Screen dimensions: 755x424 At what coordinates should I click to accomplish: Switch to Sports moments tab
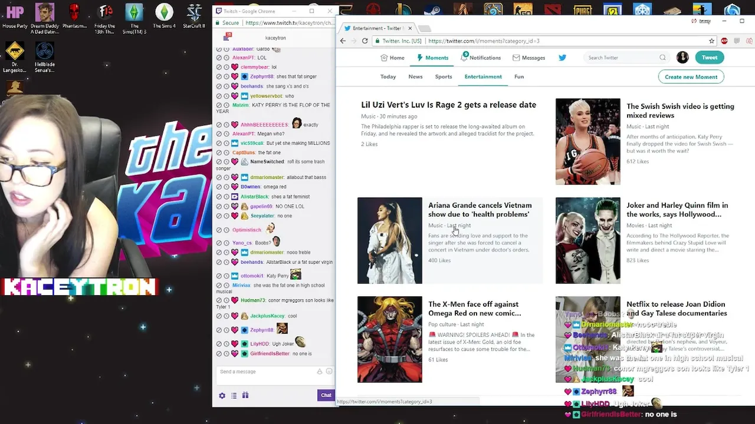(x=444, y=77)
